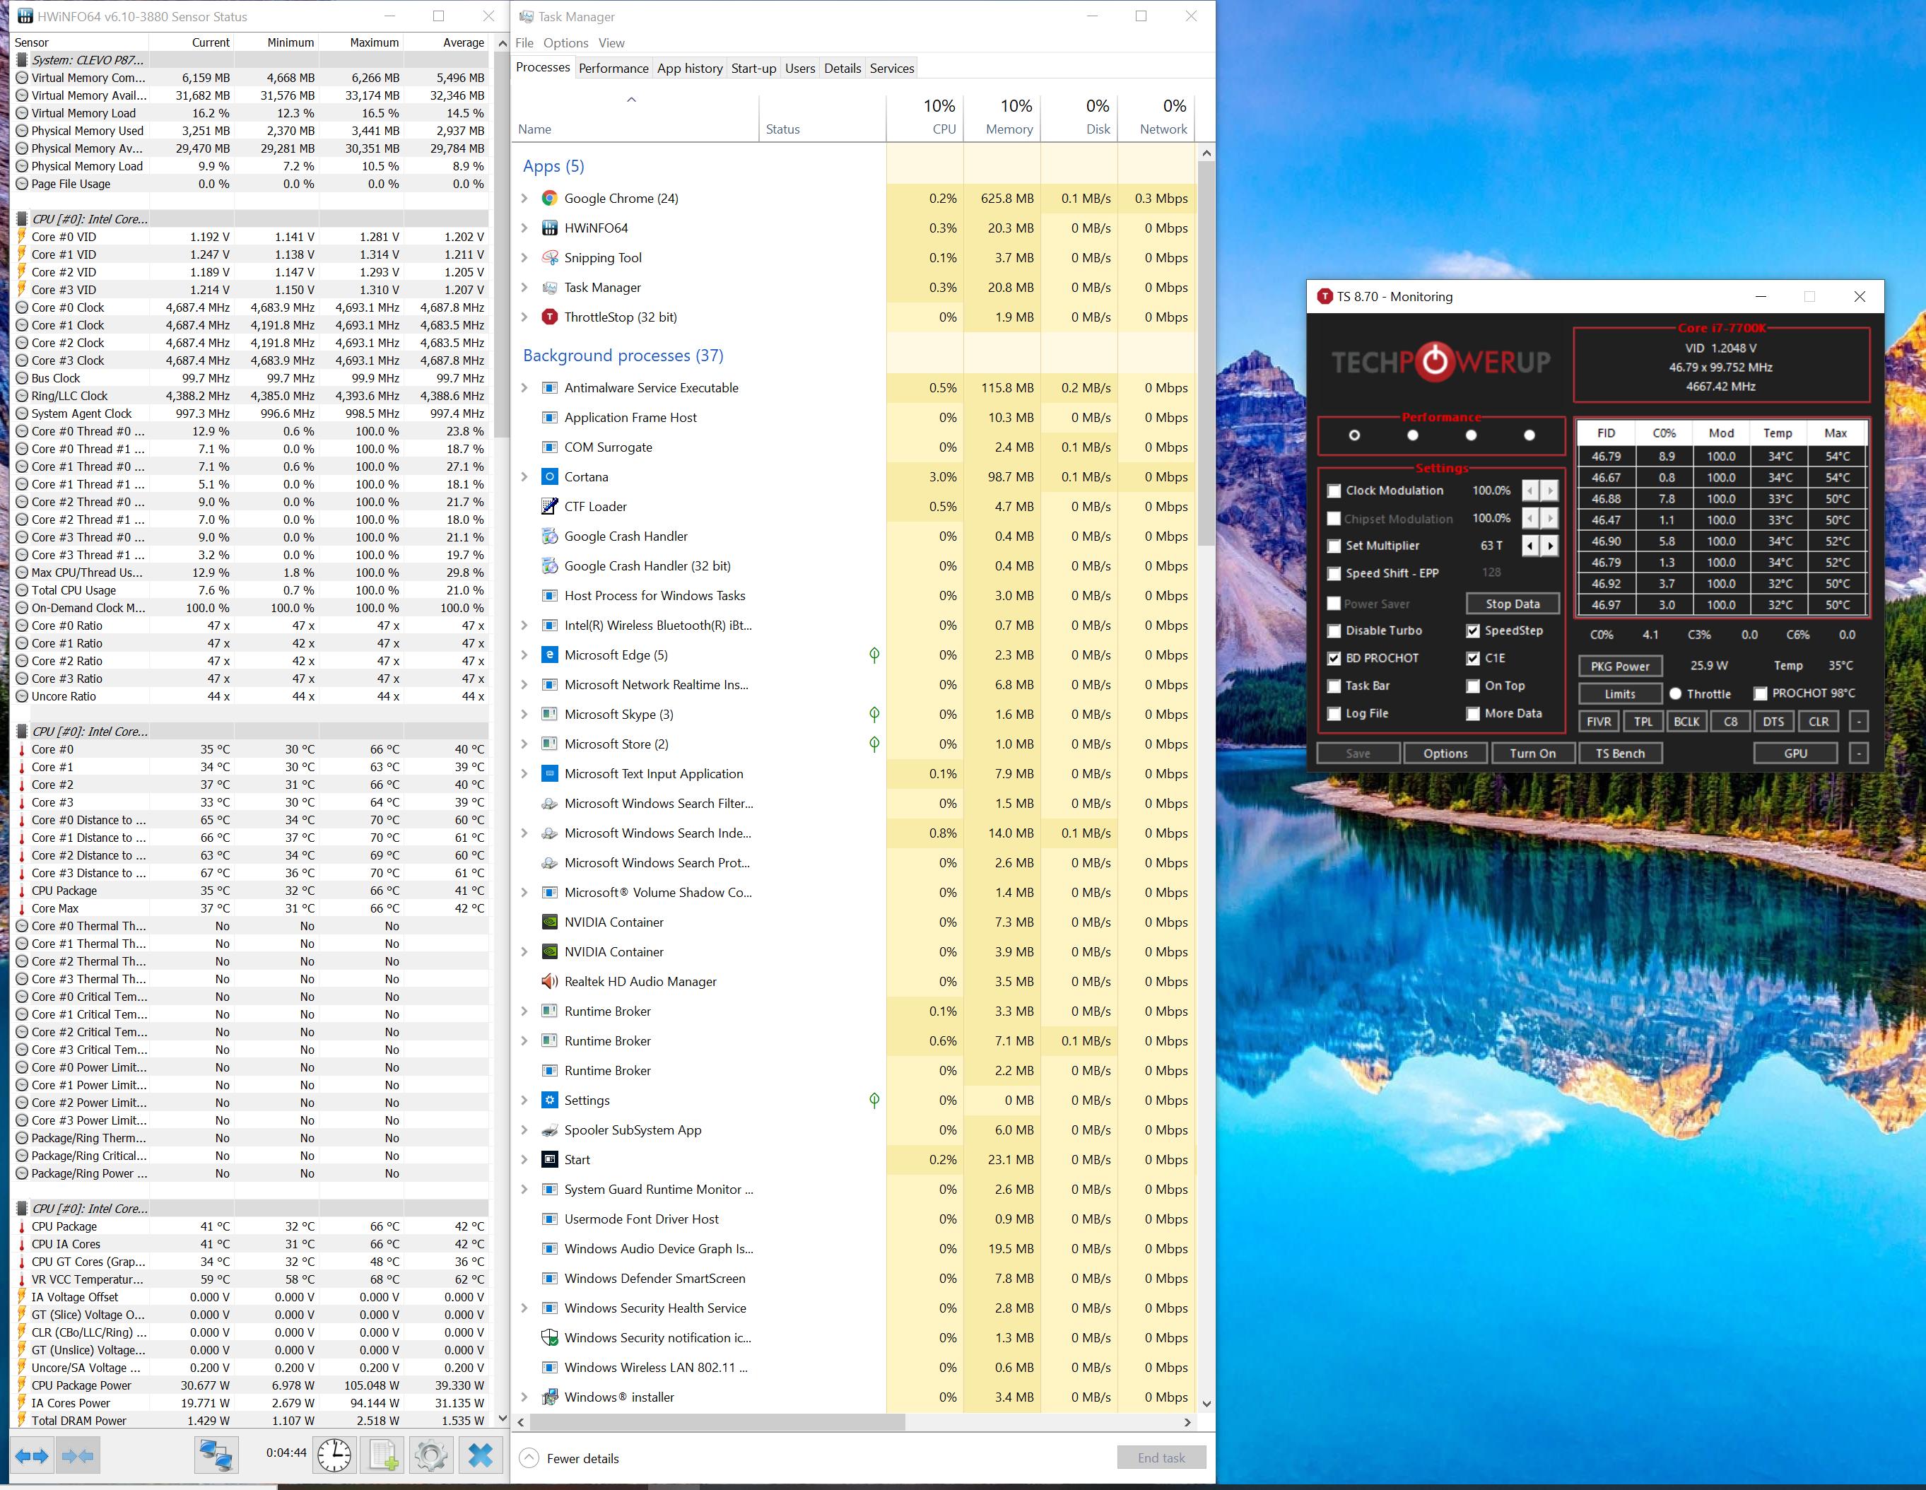Click the Cortana process icon
This screenshot has width=1926, height=1490.
[x=549, y=477]
